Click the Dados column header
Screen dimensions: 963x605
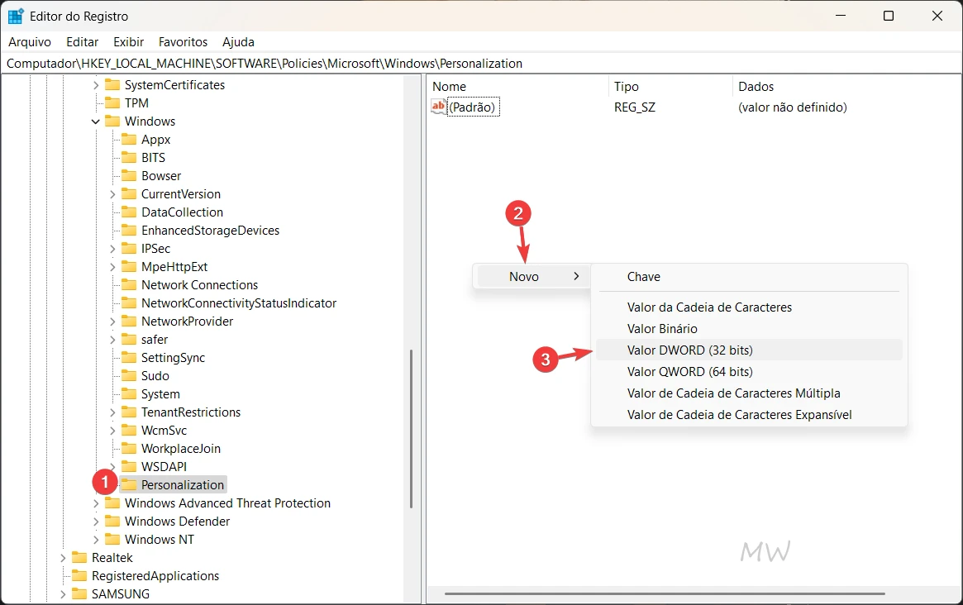click(756, 87)
